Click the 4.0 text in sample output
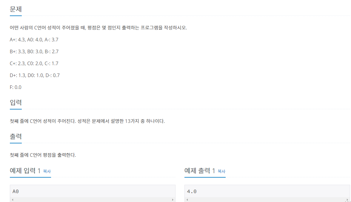 click(192, 192)
